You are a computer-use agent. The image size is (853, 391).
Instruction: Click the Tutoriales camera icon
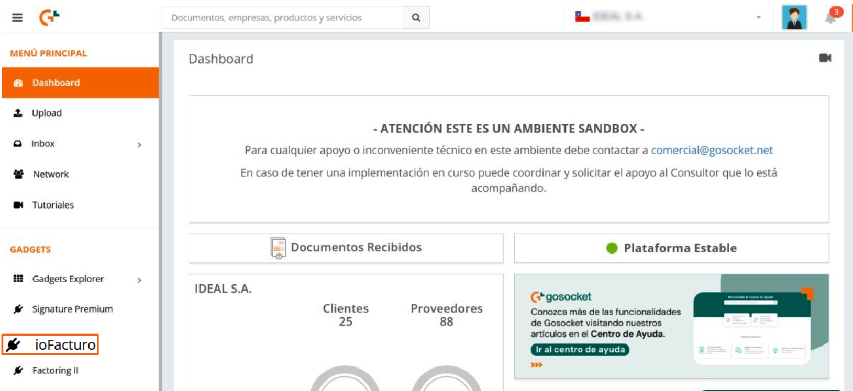tap(18, 205)
